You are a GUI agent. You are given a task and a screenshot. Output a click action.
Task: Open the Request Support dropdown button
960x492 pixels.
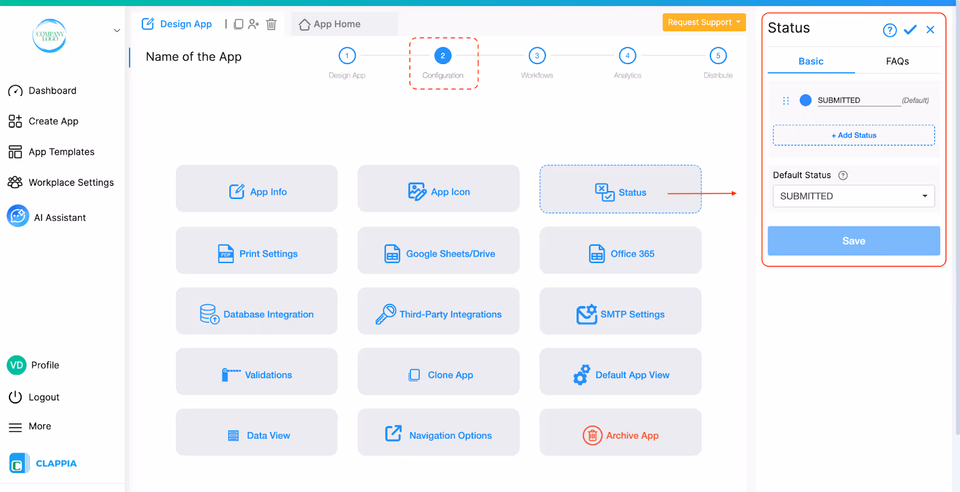(704, 22)
